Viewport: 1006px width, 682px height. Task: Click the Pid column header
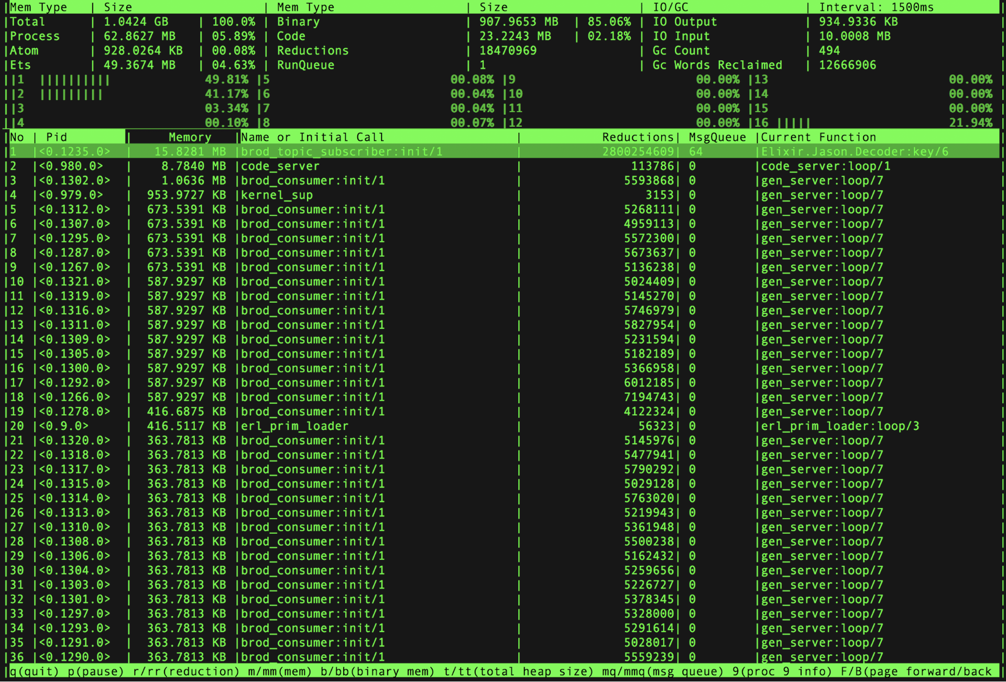pos(57,137)
